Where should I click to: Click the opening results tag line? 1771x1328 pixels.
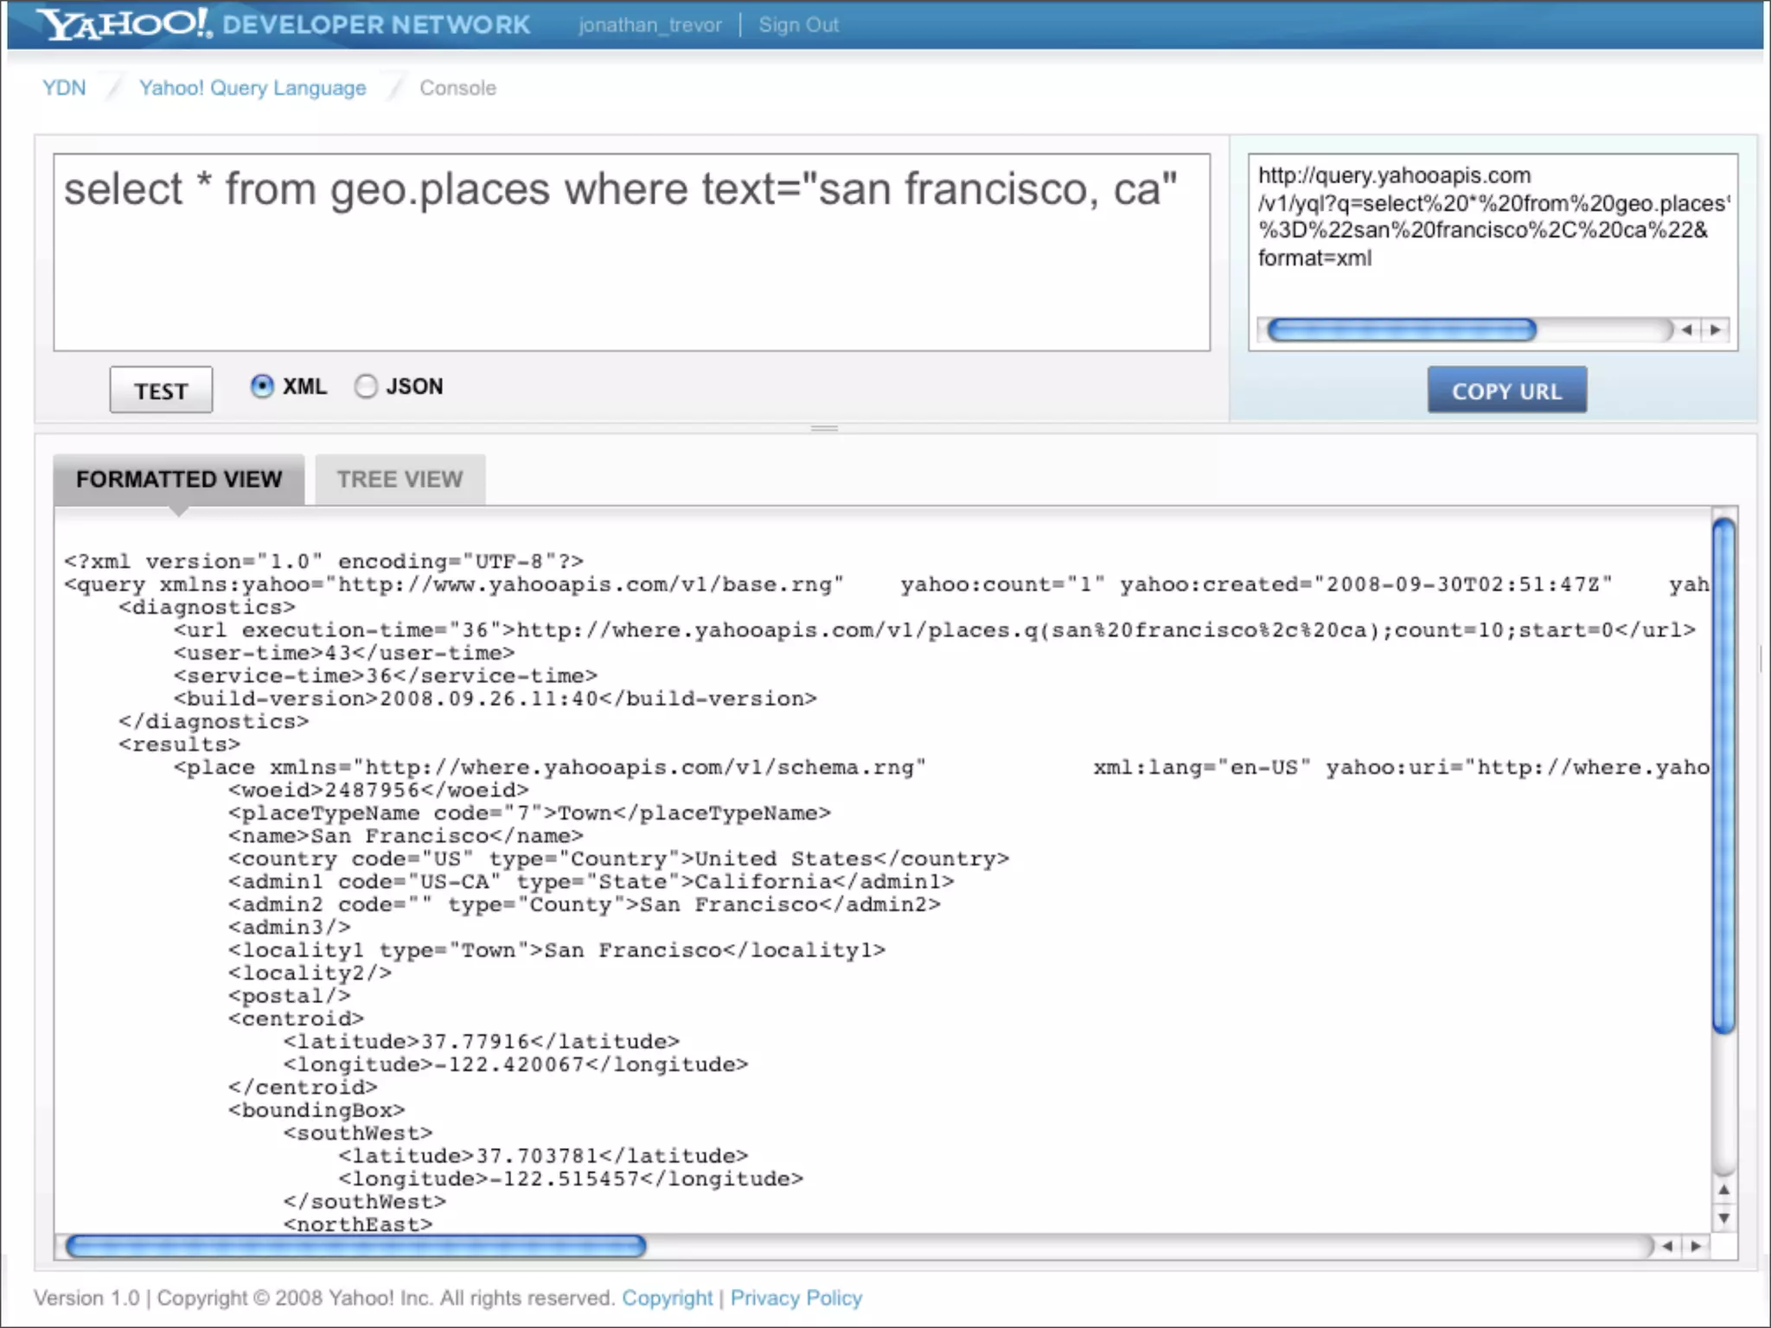[179, 744]
